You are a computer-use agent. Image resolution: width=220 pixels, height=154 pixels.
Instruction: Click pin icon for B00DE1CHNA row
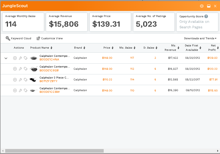click(x=20, y=58)
